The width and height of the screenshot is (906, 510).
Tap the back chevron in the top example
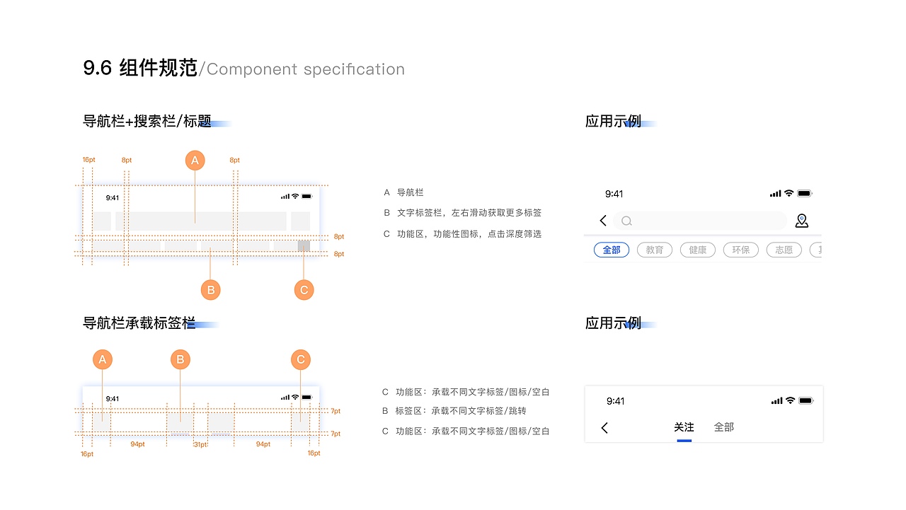602,221
